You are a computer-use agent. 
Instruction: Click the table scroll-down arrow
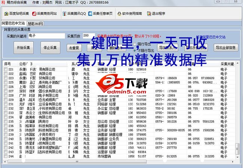[237, 157]
